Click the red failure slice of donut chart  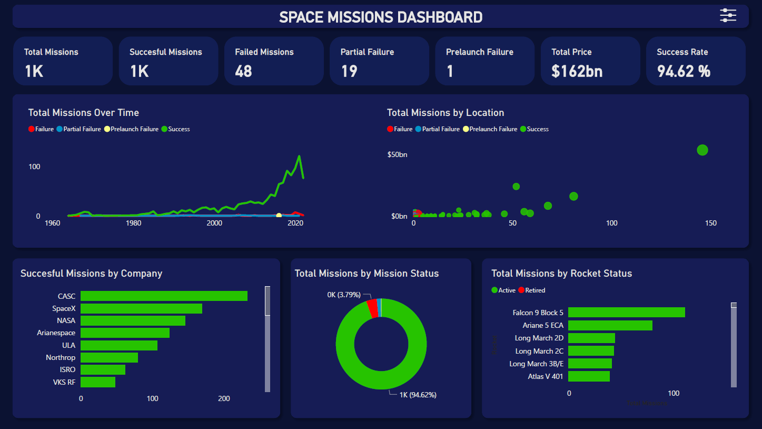tap(372, 308)
